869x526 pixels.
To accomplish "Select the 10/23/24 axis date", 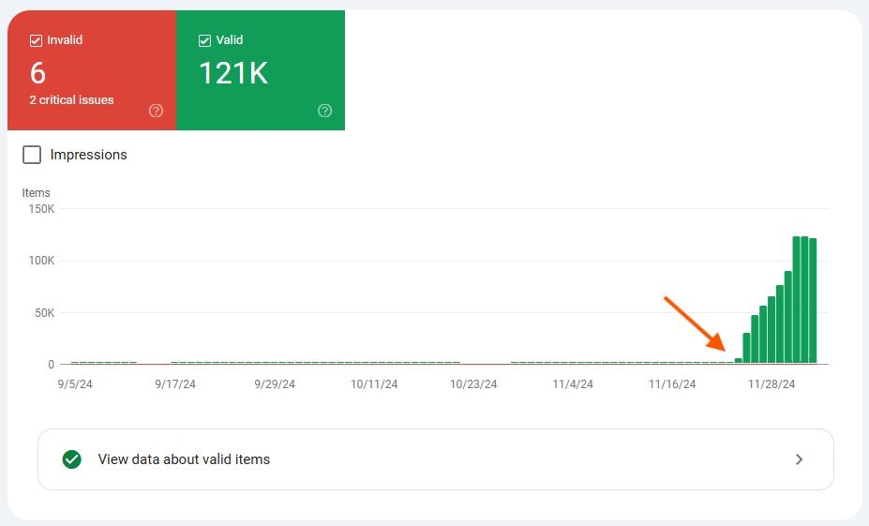I will pyautogui.click(x=473, y=384).
